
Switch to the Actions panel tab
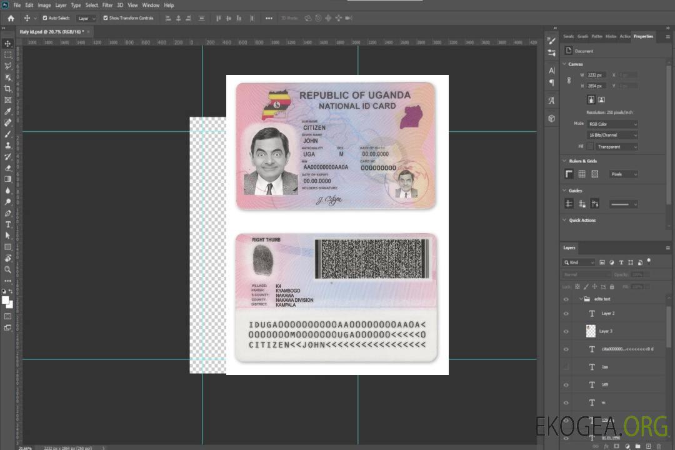coord(624,36)
